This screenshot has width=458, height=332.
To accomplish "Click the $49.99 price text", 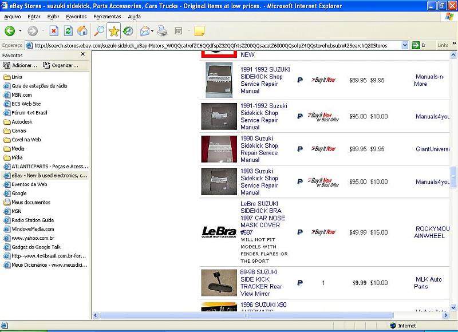I will click(358, 232).
